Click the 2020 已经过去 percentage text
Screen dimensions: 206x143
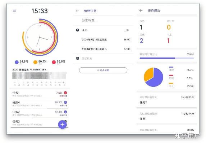(29, 70)
